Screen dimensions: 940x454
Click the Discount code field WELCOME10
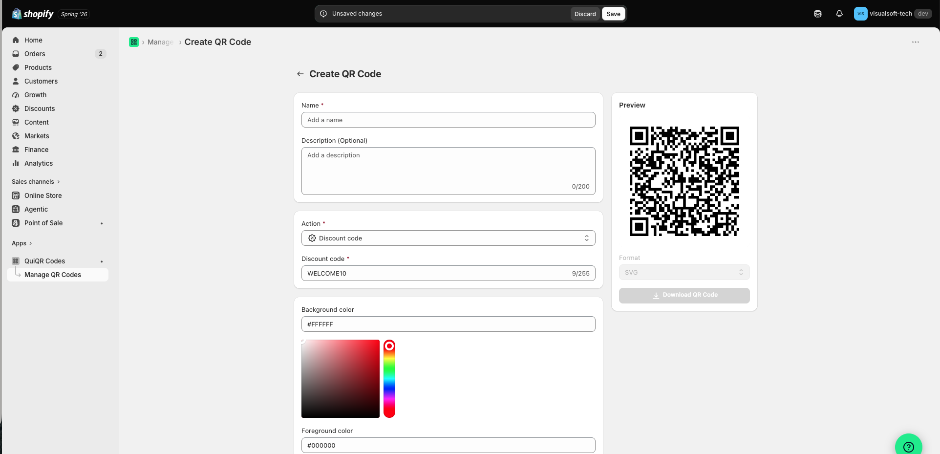(x=449, y=273)
